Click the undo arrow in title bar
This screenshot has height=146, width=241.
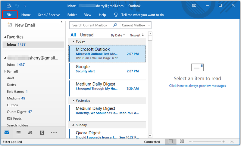point(17,6)
